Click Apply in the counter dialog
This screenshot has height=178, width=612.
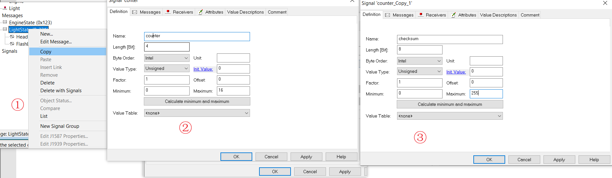tap(306, 157)
